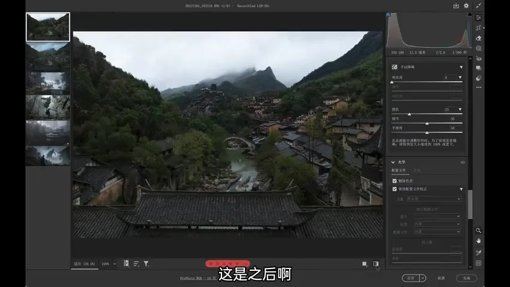This screenshot has height=287, width=510.
Task: Collapse the manual noise reduction triangle
Action: 461,68
